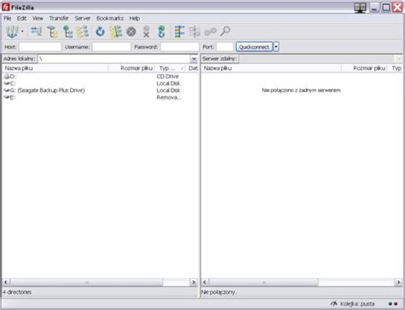Click the monitors icon in title bar
This screenshot has width=405, height=310.
[x=360, y=7]
